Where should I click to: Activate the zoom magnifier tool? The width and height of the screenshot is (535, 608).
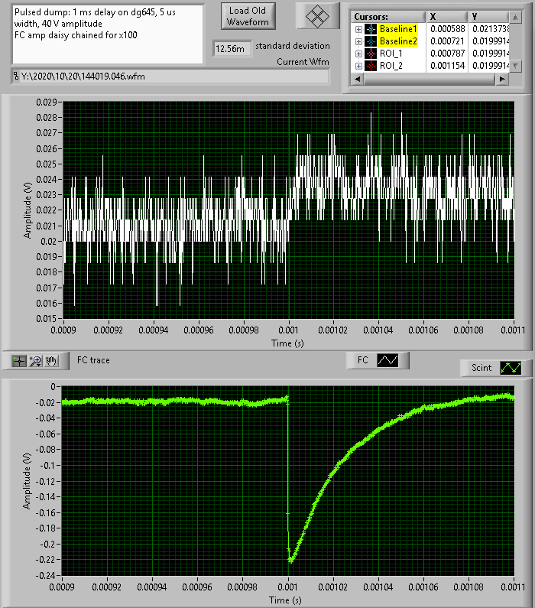tap(35, 359)
